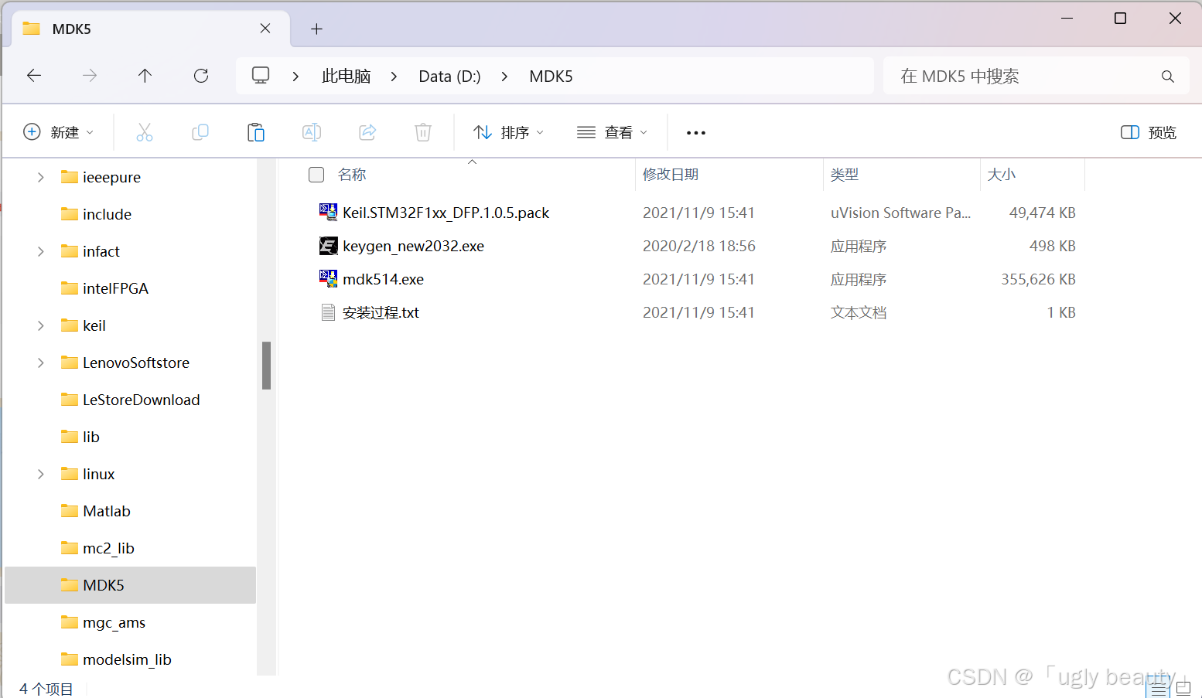
Task: Open the 排序 sort dropdown
Action: pyautogui.click(x=509, y=132)
